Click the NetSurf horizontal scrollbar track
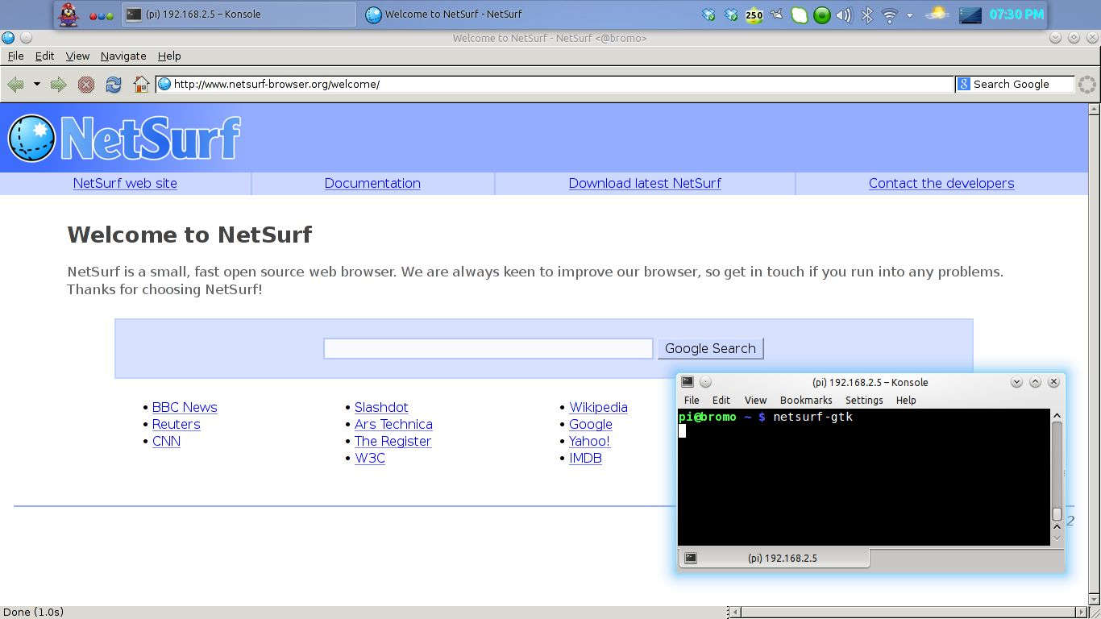 coord(908,613)
